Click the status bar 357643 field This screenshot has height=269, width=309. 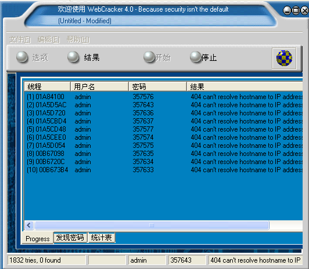click(x=187, y=260)
